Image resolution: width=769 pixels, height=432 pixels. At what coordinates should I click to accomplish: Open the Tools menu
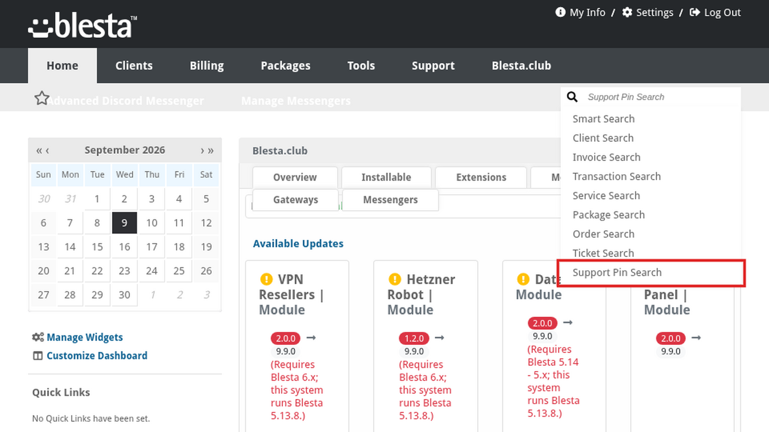(x=361, y=66)
